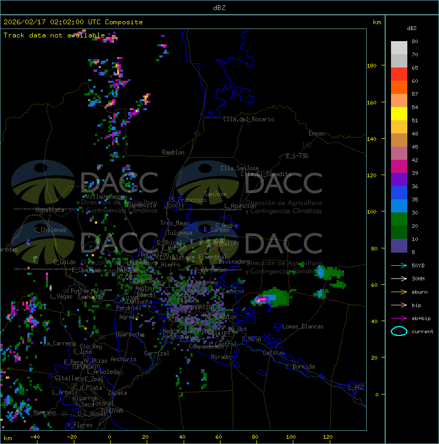The image size is (439, 444).
Task: Select the slate purple 10-5 dBZ swatch
Action: point(399,246)
